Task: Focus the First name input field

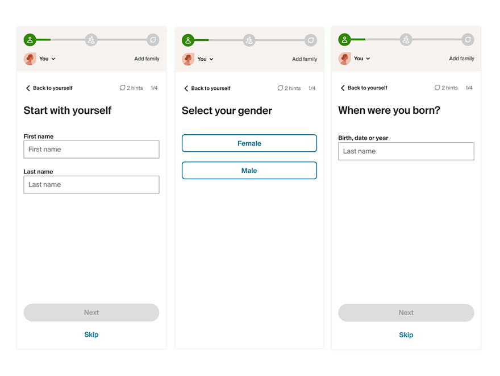Action: coord(91,150)
